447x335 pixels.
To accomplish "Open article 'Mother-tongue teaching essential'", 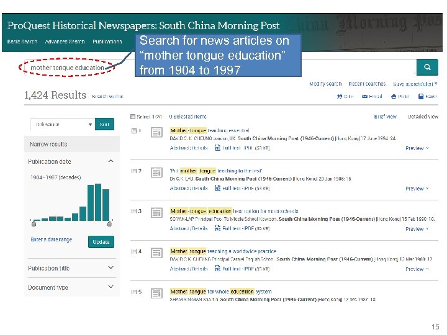I will (x=210, y=130).
